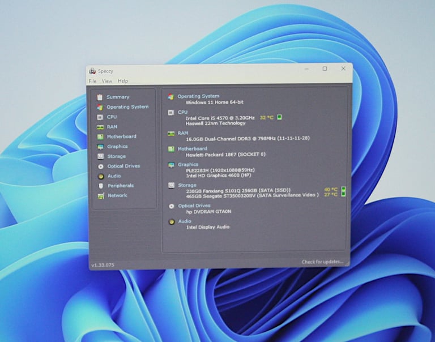Select Motherboard in the sidebar
The height and width of the screenshot is (342, 435).
pyautogui.click(x=122, y=136)
